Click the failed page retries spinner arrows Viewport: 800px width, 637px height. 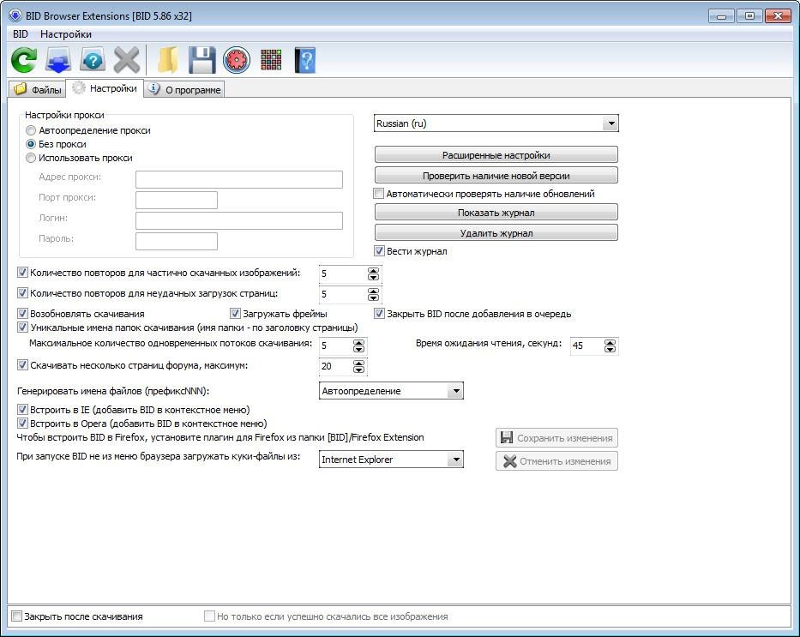pyautogui.click(x=374, y=294)
